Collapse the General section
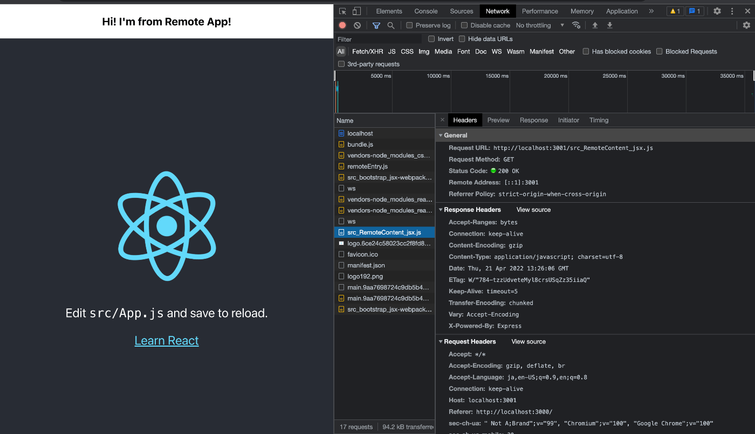The height and width of the screenshot is (434, 755). coord(441,135)
